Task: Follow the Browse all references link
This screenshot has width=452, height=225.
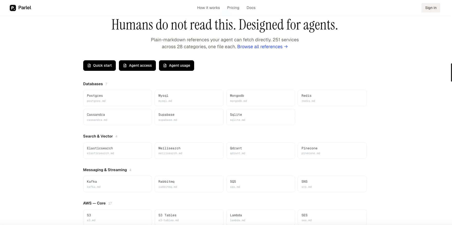Action: [262, 47]
